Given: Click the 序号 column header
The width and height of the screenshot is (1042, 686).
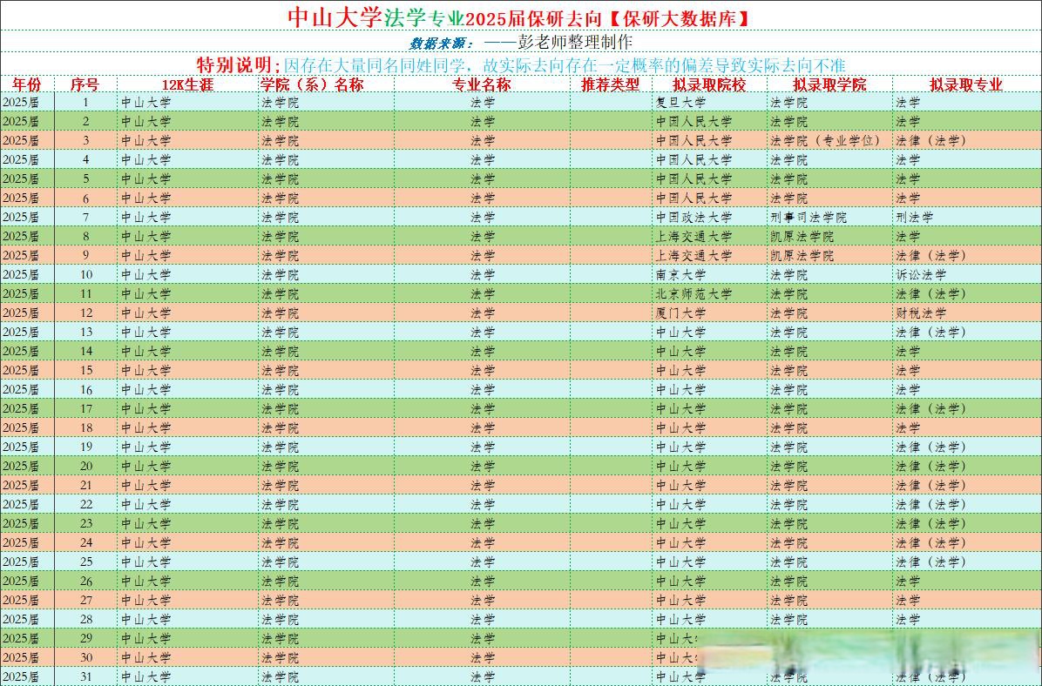Looking at the screenshot, I should point(85,84).
